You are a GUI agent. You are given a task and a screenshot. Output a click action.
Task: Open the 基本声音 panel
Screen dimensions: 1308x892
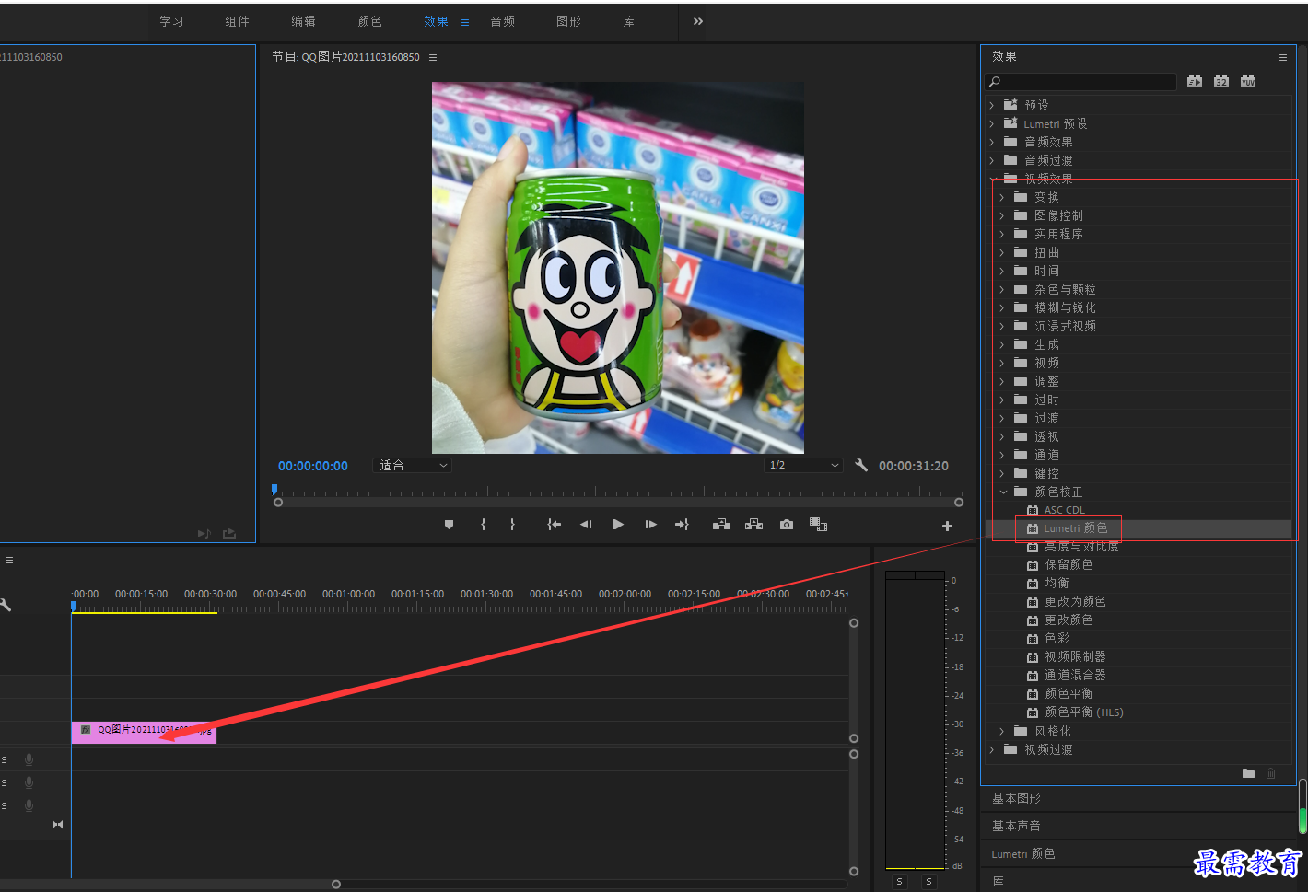coord(1016,826)
